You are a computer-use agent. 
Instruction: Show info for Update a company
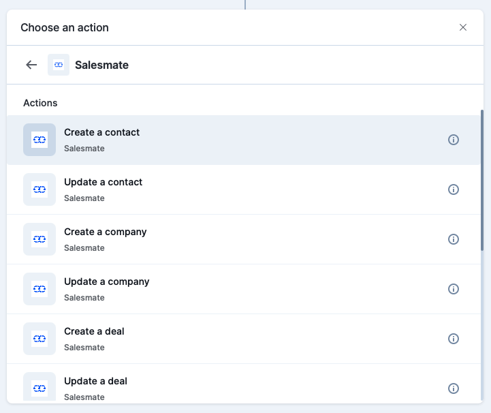(x=453, y=289)
